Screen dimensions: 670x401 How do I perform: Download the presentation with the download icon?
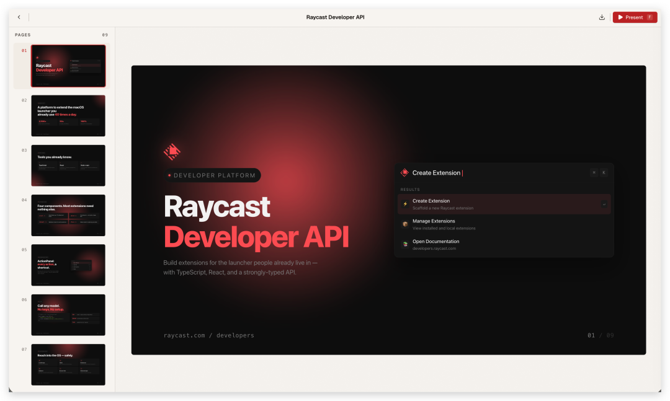coord(602,17)
